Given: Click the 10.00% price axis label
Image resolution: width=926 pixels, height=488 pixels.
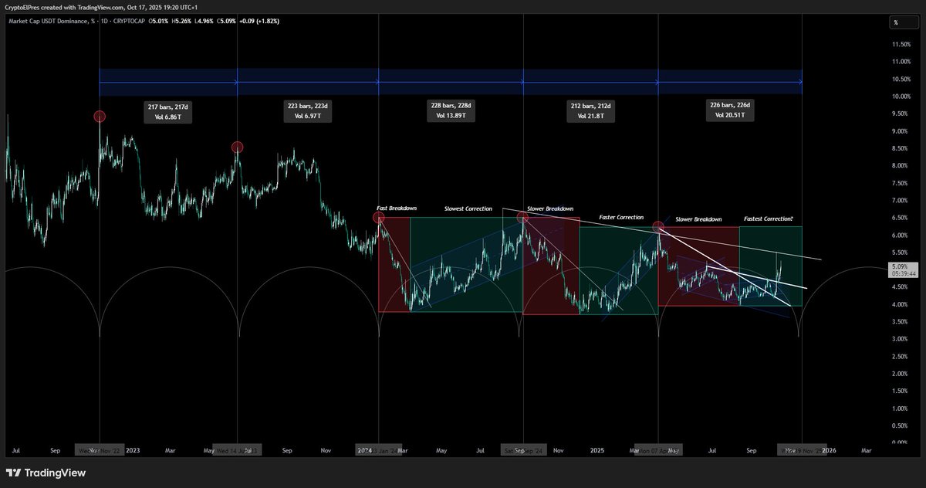Looking at the screenshot, I should 901,97.
